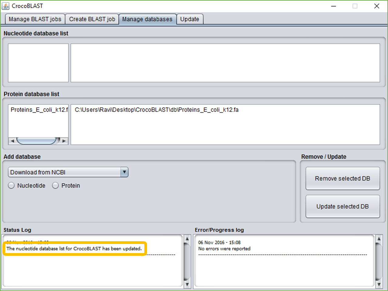Switch to Create BLAST job tab
The image size is (388, 291).
92,19
